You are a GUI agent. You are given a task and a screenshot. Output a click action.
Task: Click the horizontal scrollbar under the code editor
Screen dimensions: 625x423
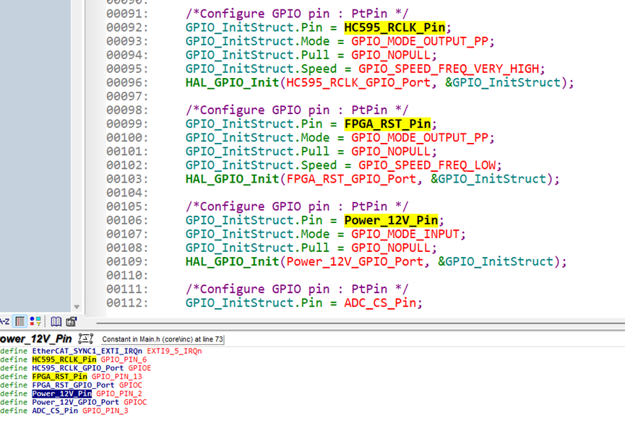pyautogui.click(x=361, y=323)
